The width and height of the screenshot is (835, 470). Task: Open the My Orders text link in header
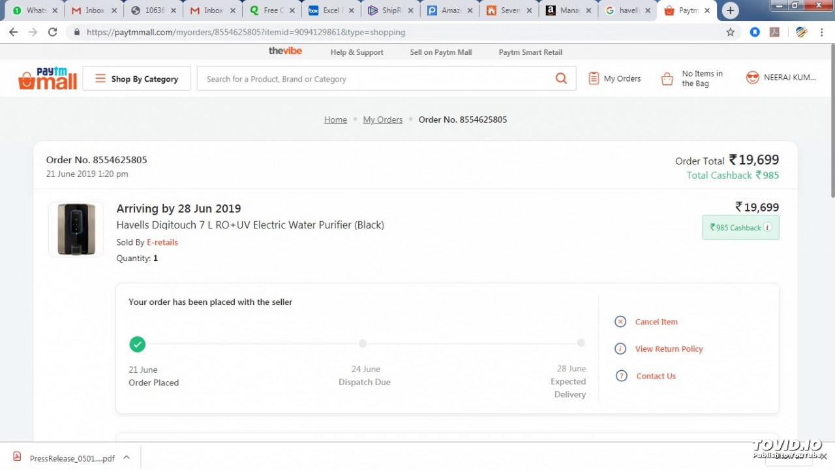coord(622,78)
